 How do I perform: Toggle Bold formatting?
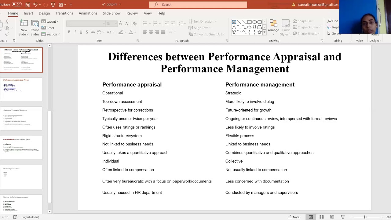point(69,32)
